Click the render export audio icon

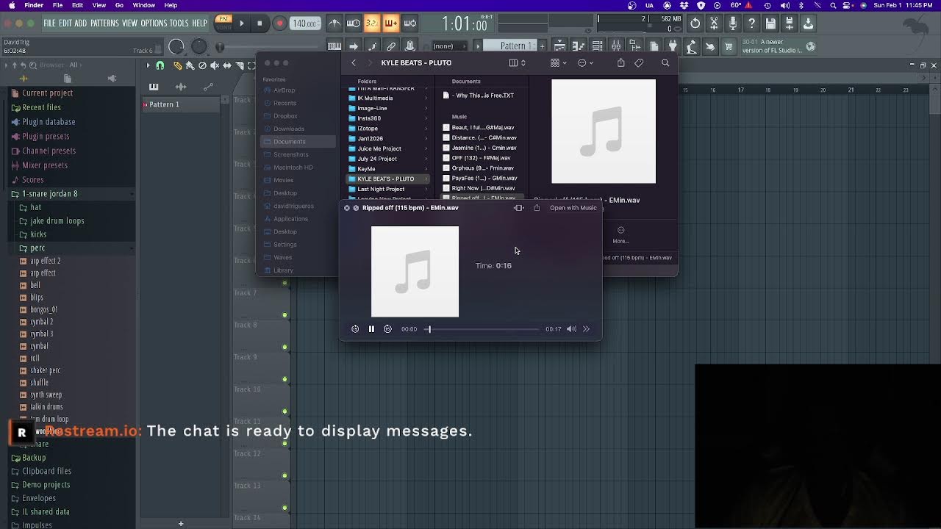pos(790,24)
